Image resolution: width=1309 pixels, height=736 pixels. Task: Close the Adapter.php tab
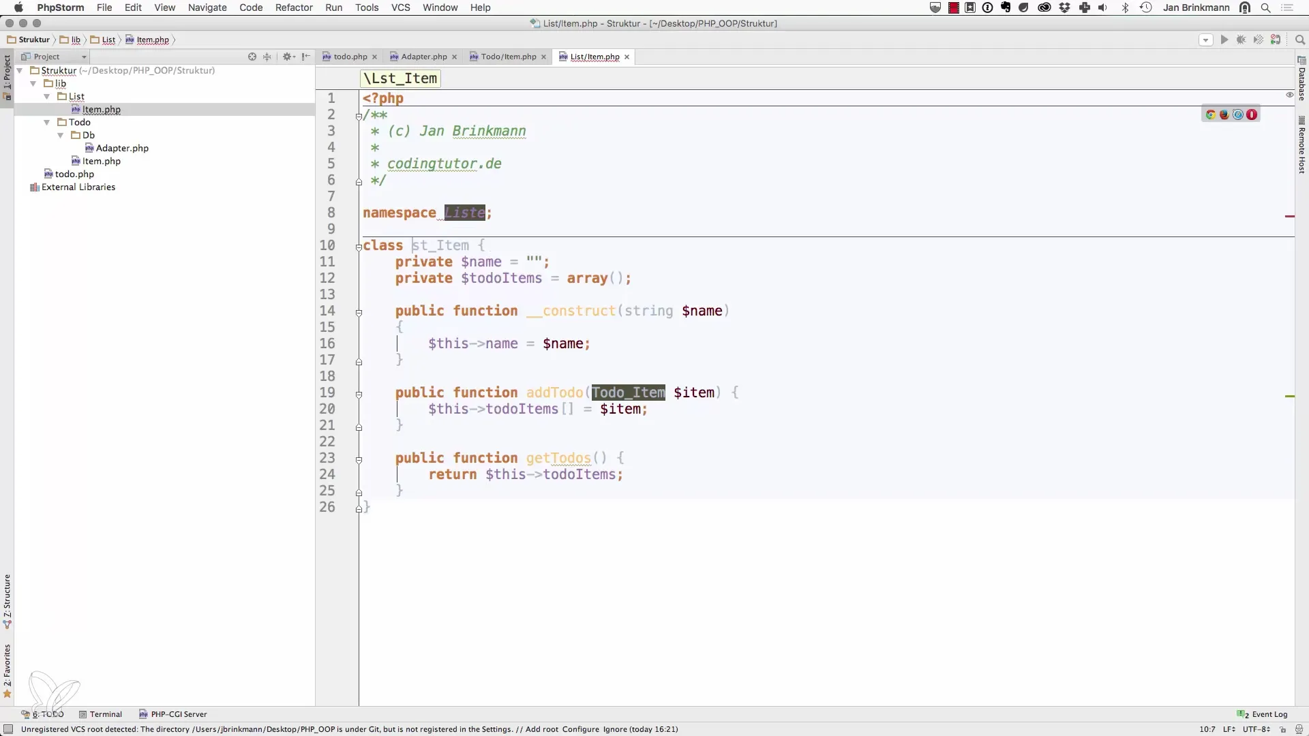pos(454,57)
